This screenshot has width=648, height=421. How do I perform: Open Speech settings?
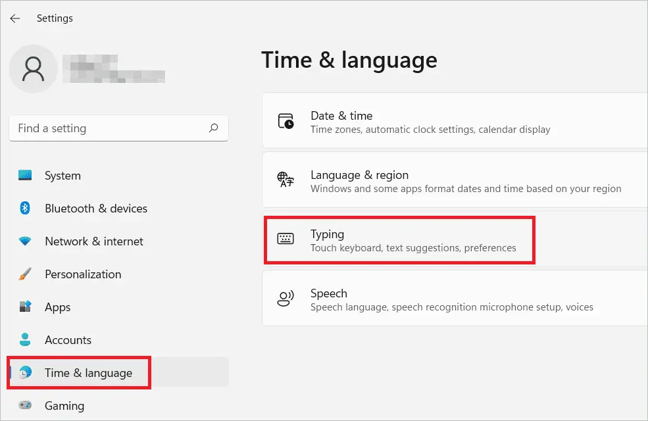[428, 297]
